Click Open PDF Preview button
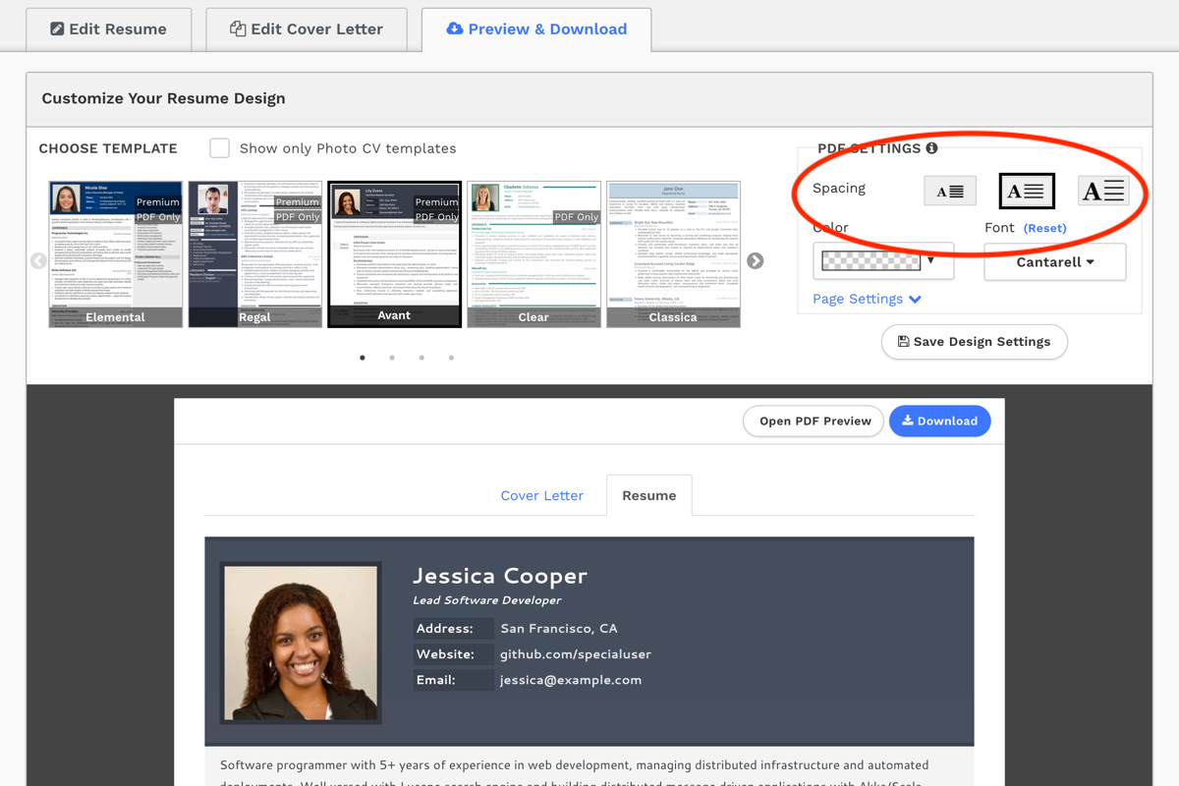Image resolution: width=1179 pixels, height=786 pixels. [814, 421]
